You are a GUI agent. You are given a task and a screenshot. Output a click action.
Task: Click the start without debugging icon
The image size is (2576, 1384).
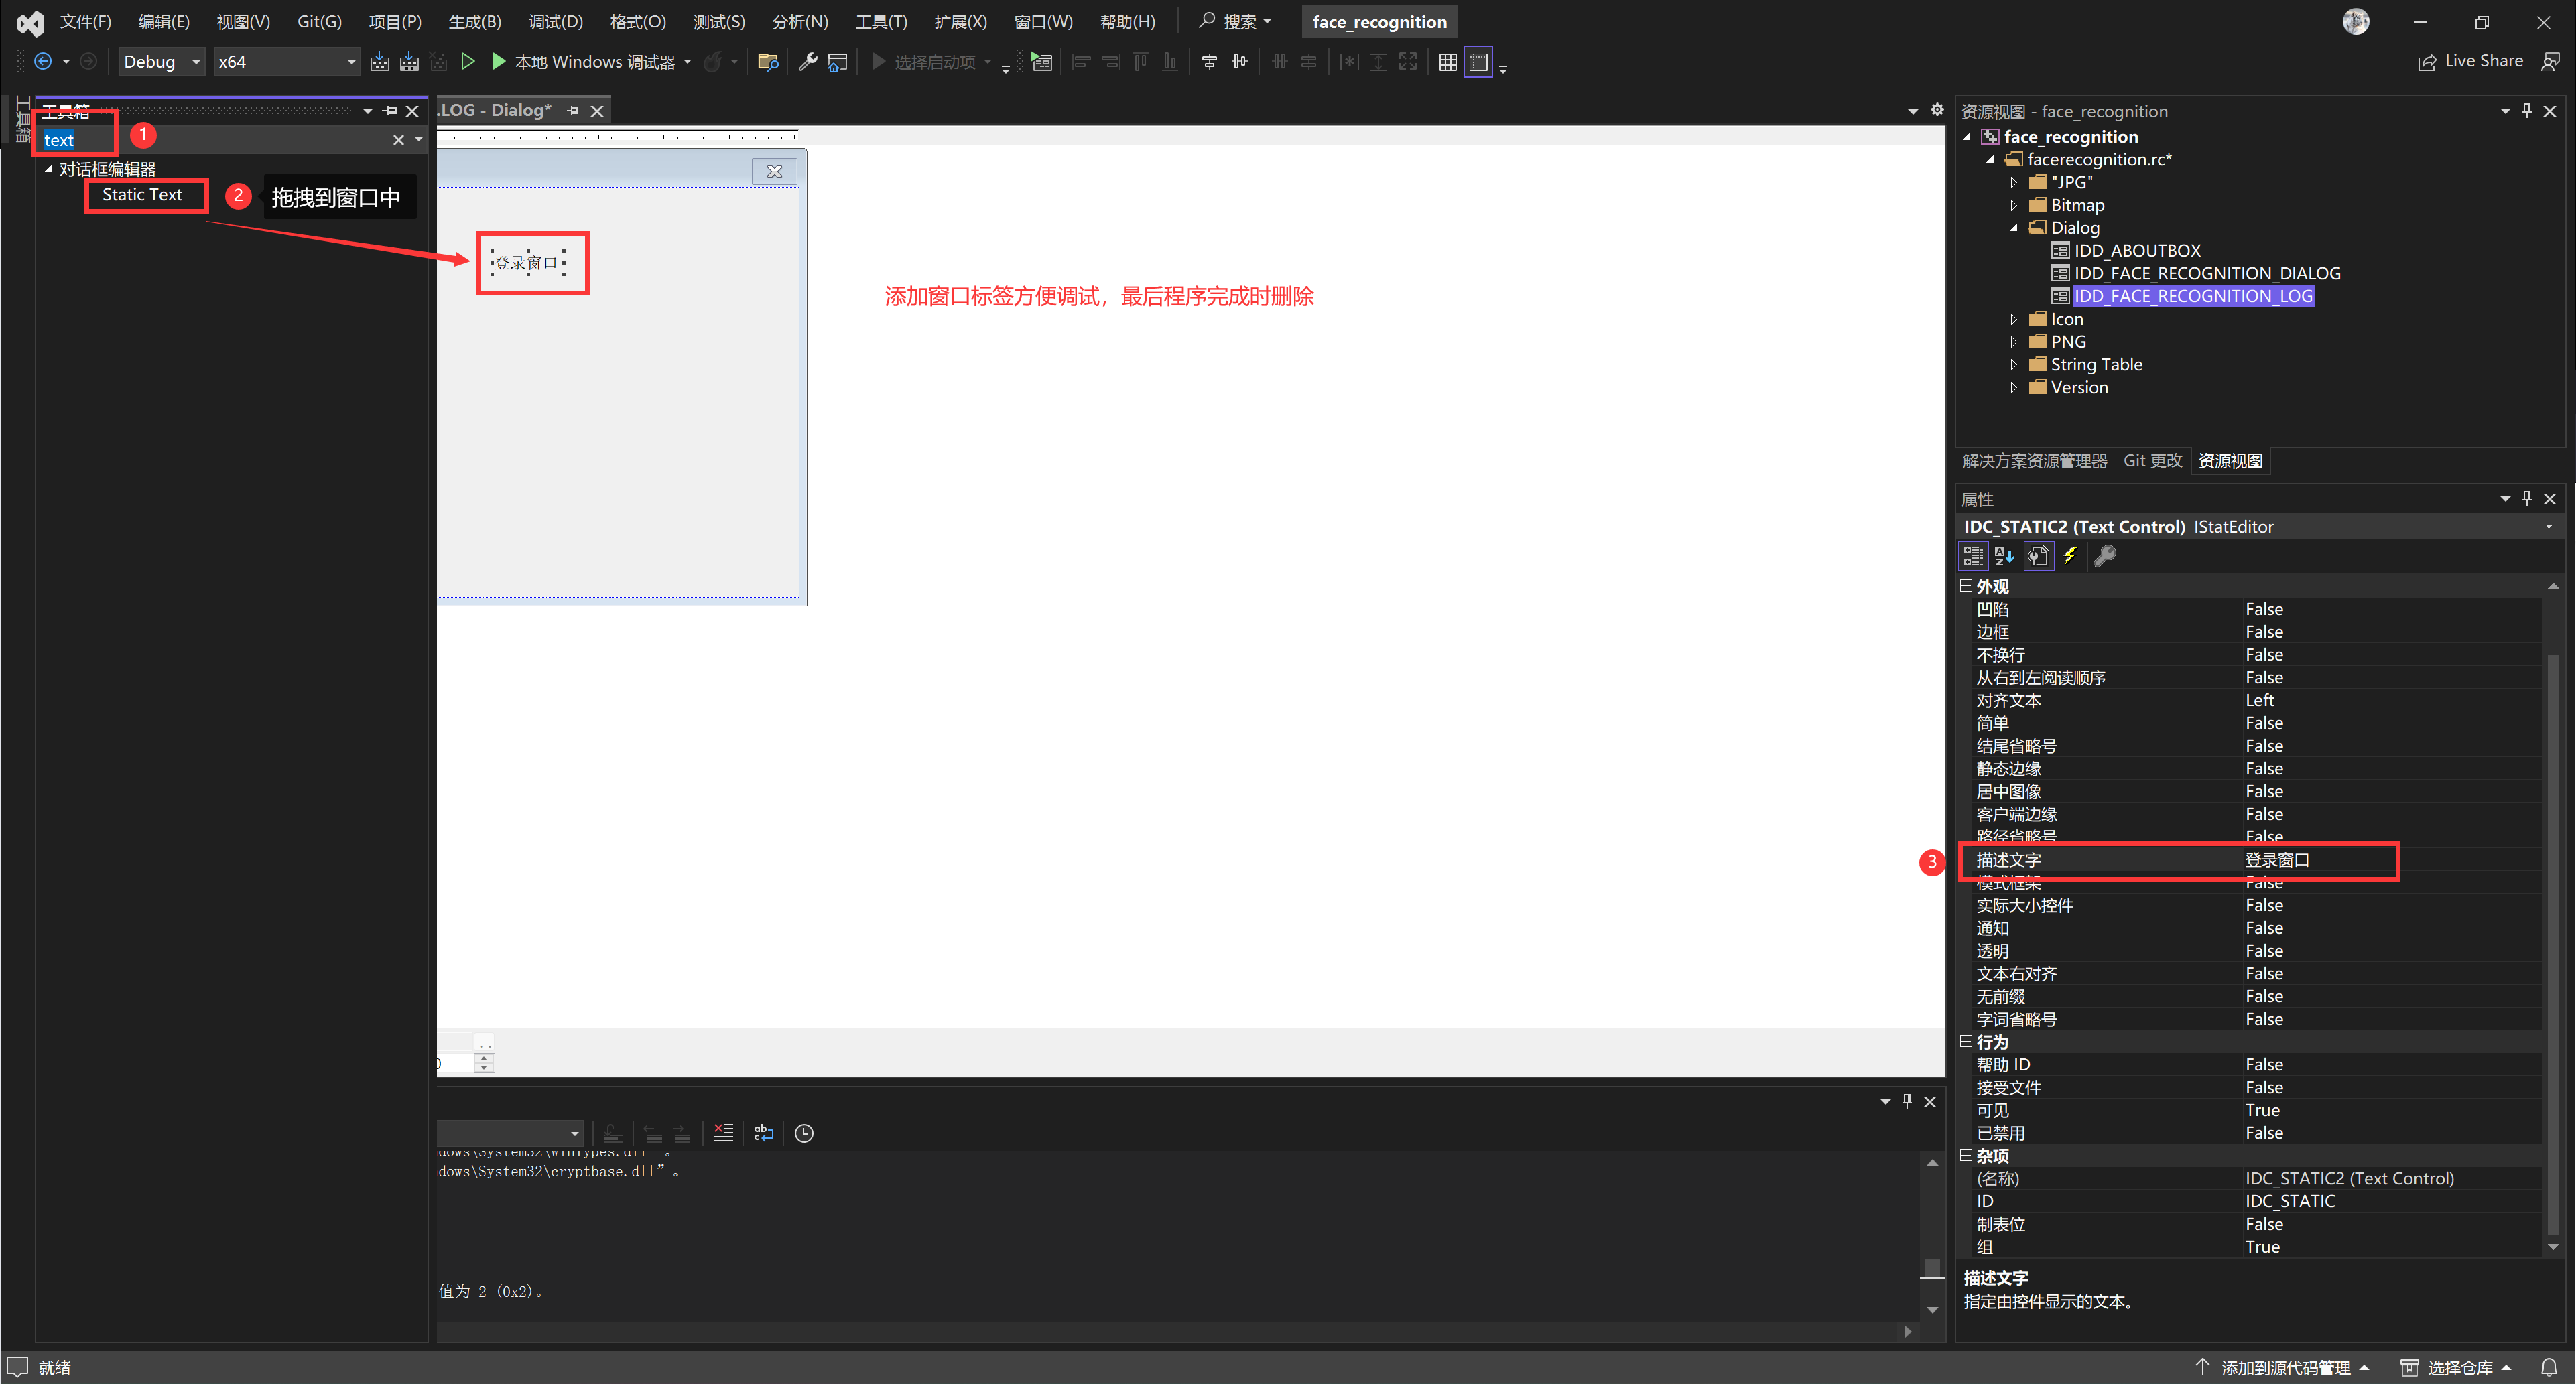click(x=467, y=62)
